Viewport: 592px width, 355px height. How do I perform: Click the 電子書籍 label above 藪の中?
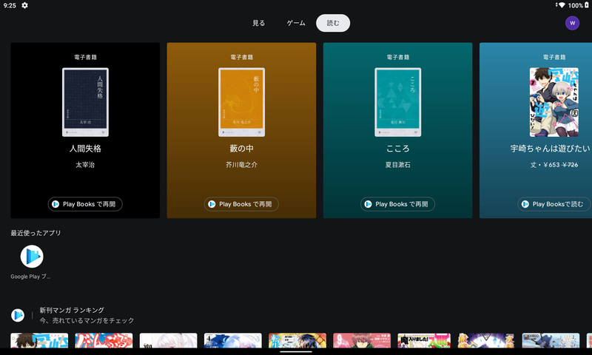242,57
